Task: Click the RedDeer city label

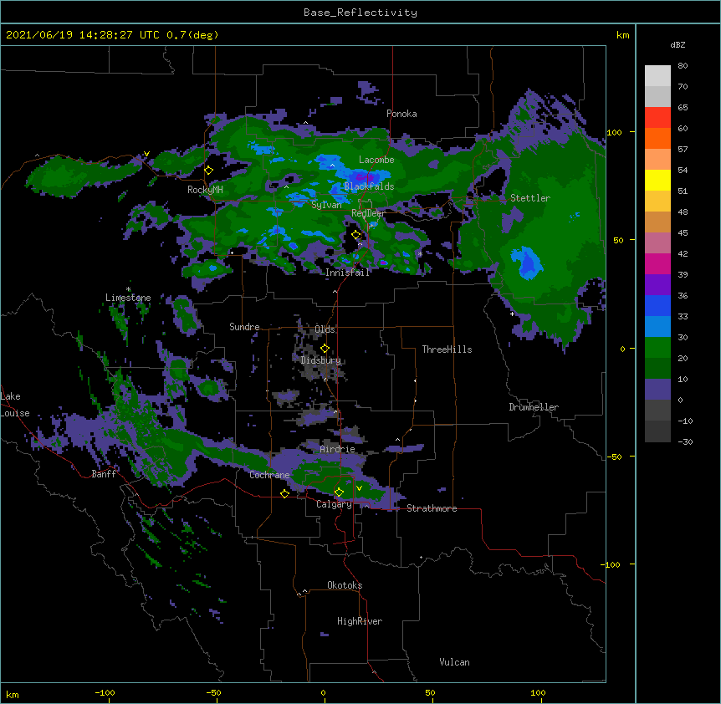Action: point(368,213)
